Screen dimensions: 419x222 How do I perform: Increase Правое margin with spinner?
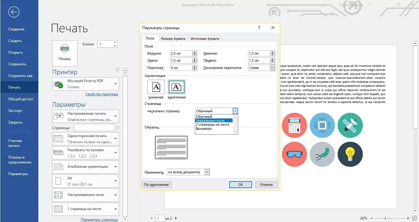(x=273, y=59)
